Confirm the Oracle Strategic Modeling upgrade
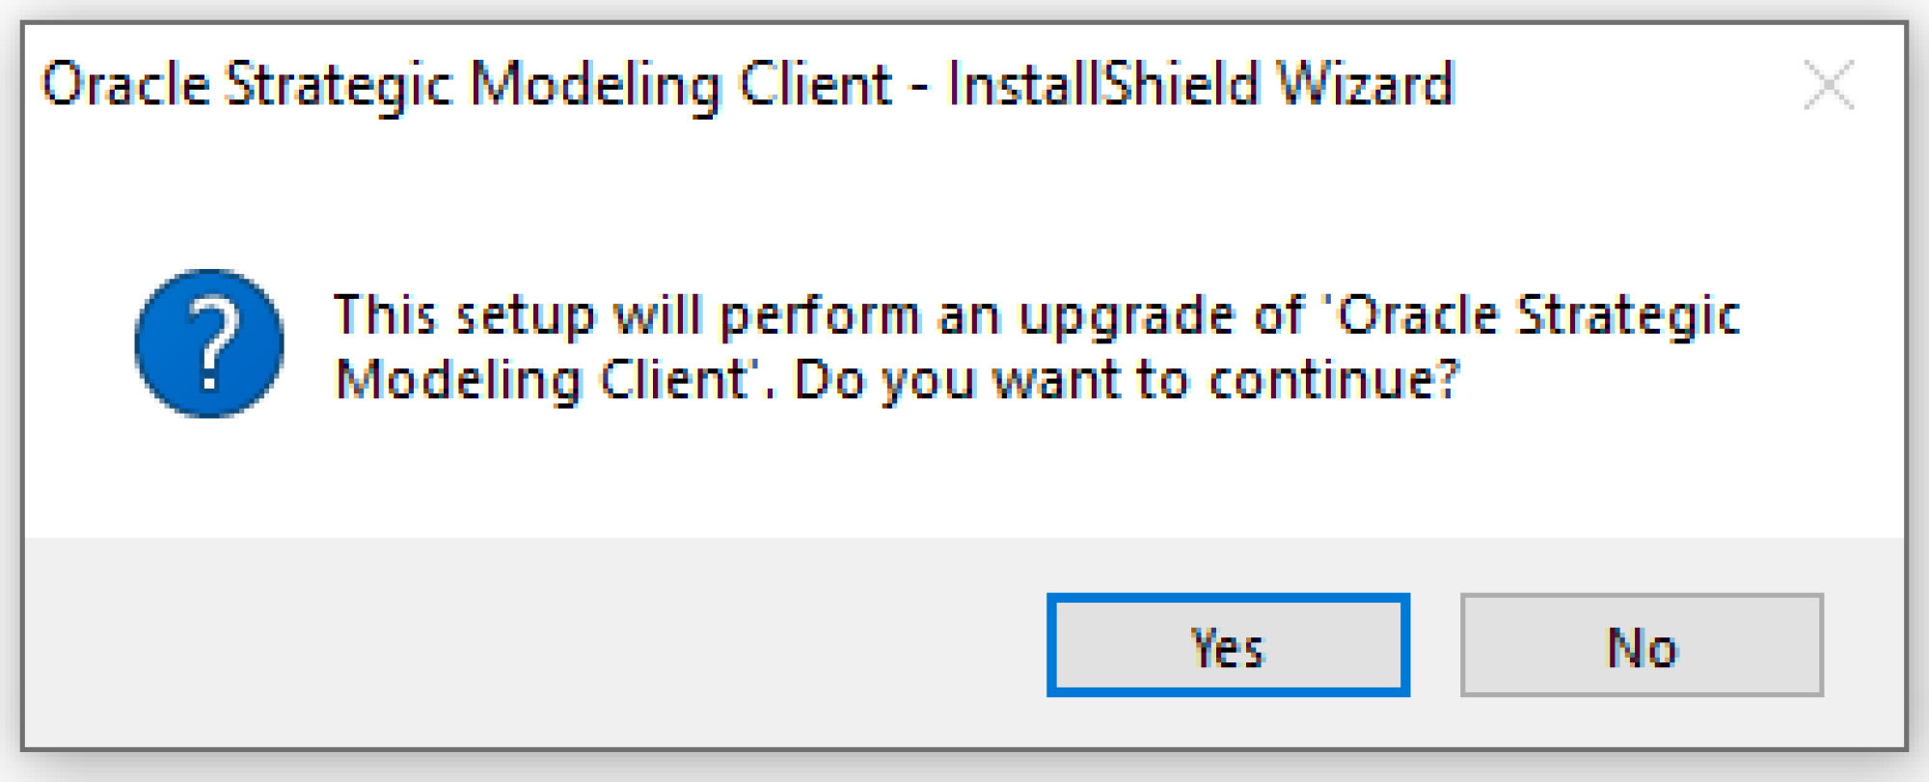Image resolution: width=1929 pixels, height=782 pixels. (1228, 645)
